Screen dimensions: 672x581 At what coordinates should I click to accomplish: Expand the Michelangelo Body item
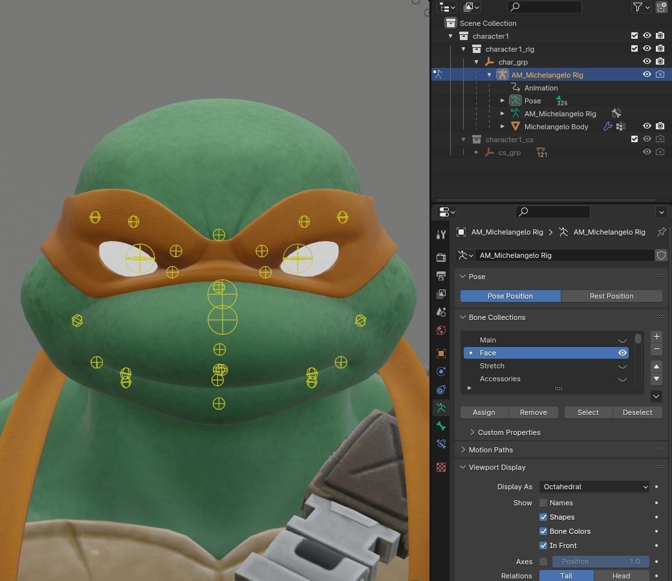point(503,126)
